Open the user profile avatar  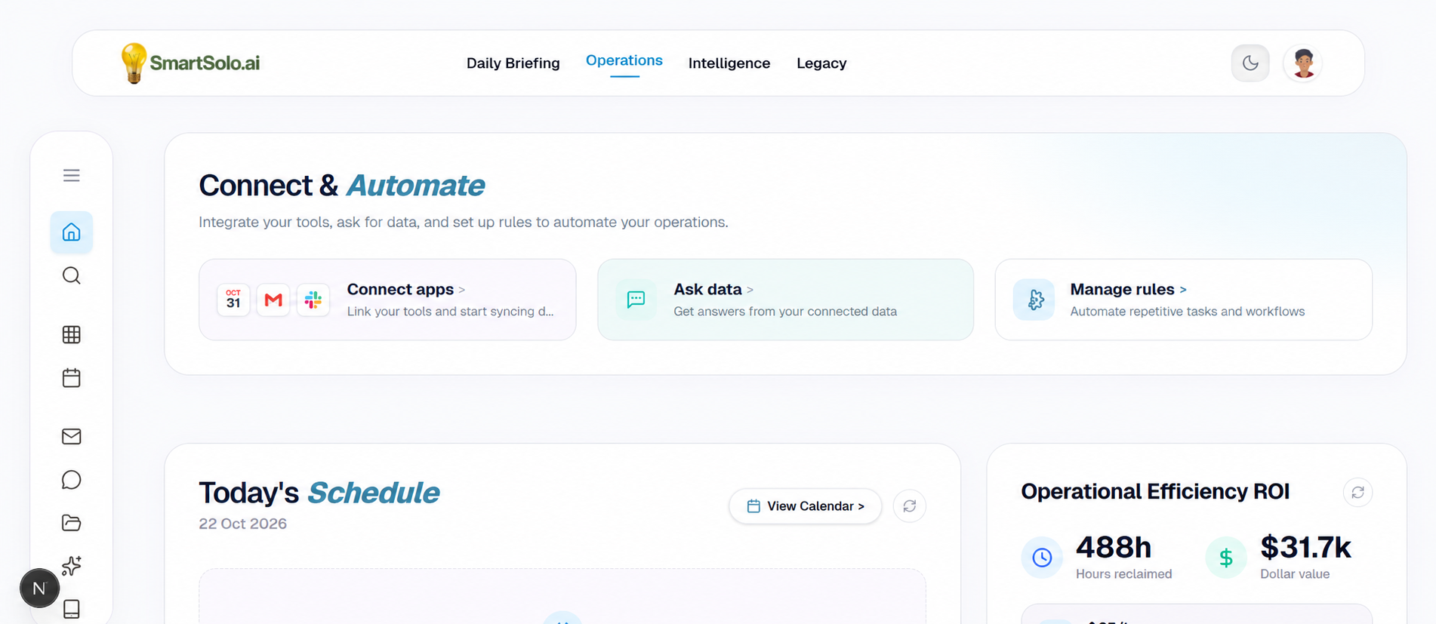click(x=1303, y=63)
